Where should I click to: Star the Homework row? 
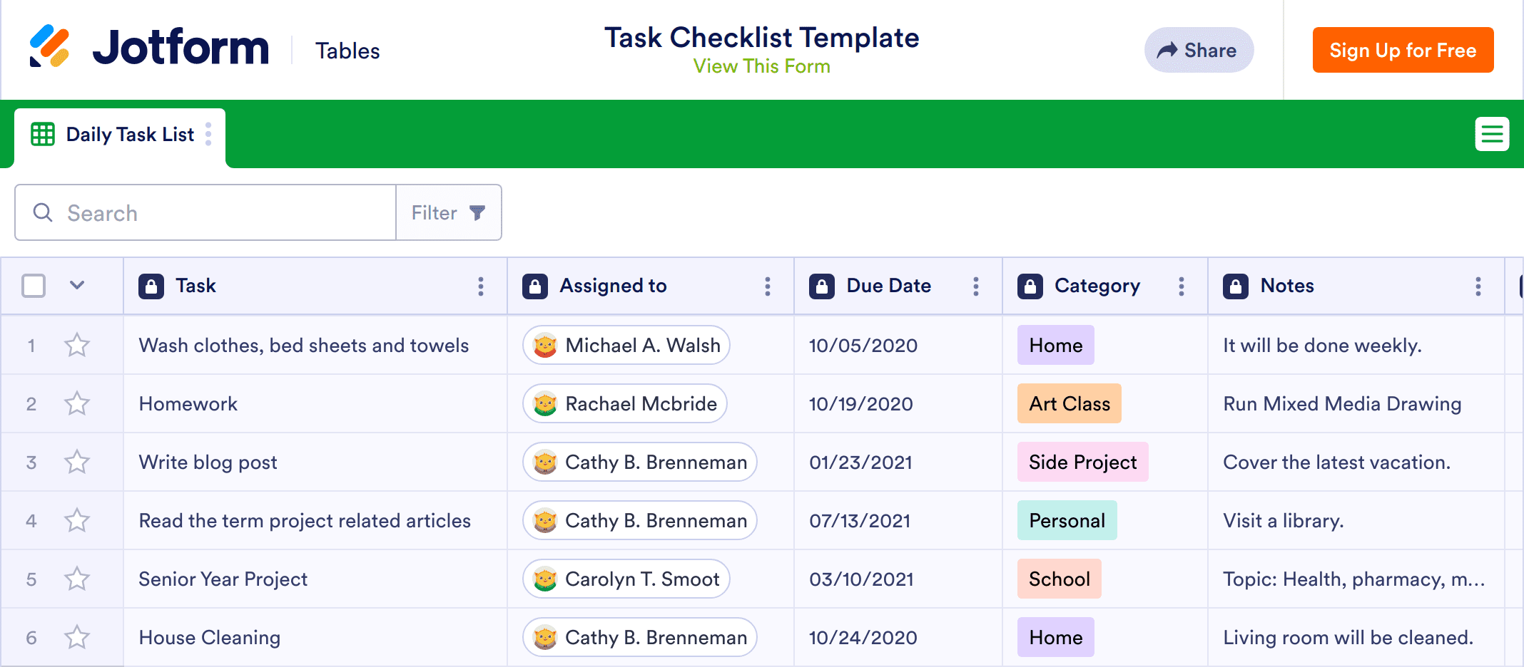77,404
